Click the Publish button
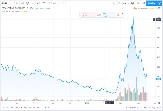The height and width of the screenshot is (111, 163). pos(151,3)
